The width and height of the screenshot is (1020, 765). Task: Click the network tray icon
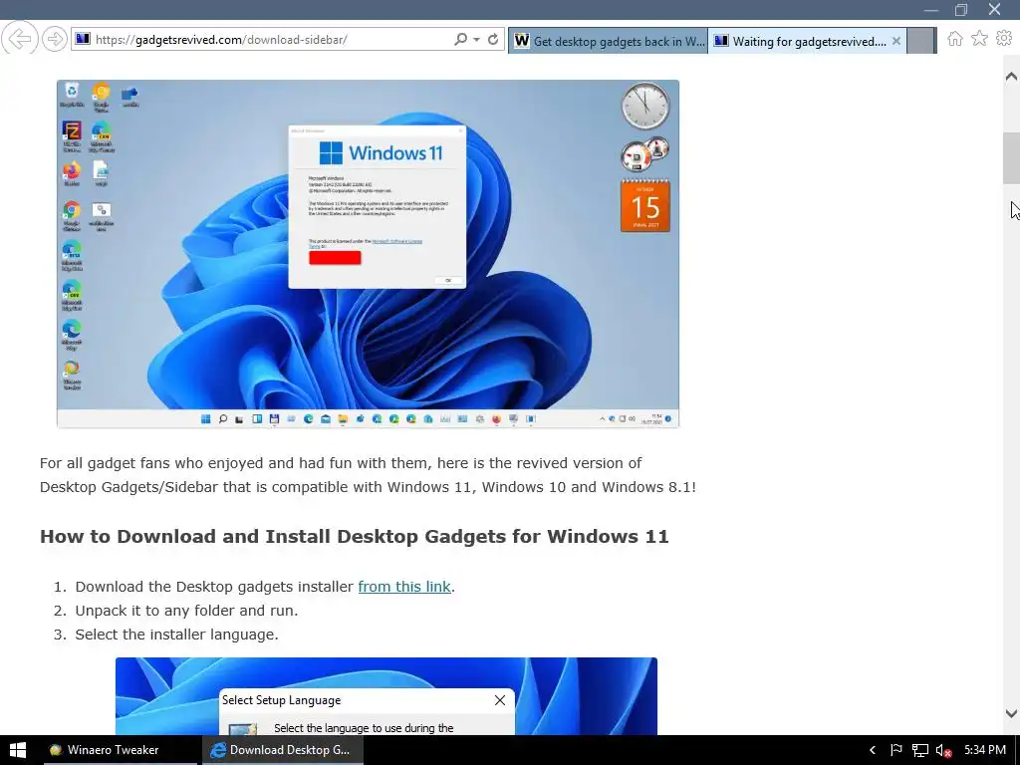[x=919, y=750]
